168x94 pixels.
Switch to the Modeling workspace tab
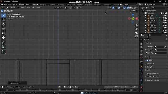point(43,5)
